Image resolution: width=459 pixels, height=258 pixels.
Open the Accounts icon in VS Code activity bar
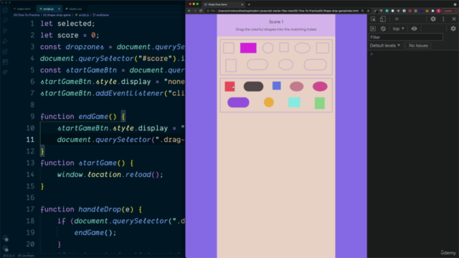[5, 239]
